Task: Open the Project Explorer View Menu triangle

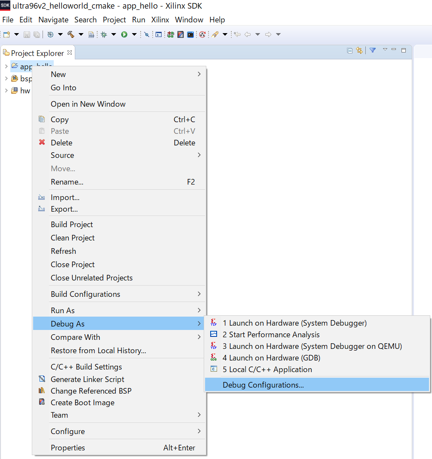Action: [x=385, y=49]
